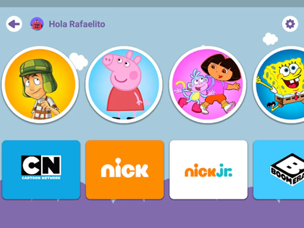Click the cloud between Chavo and Peppa
304x228 pixels.
(78, 61)
